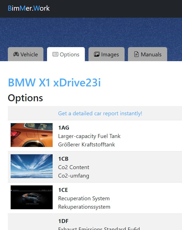Open the BimMer.Work home logo

coord(29,8)
